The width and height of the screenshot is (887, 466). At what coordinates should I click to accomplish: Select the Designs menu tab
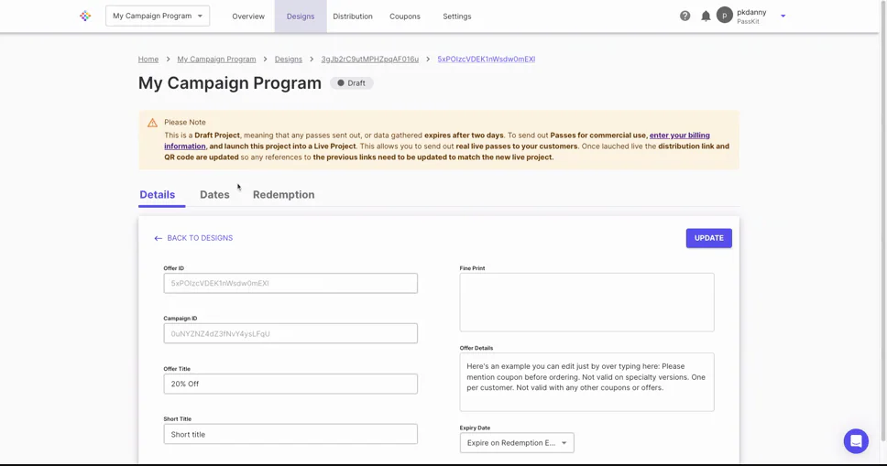tap(301, 16)
